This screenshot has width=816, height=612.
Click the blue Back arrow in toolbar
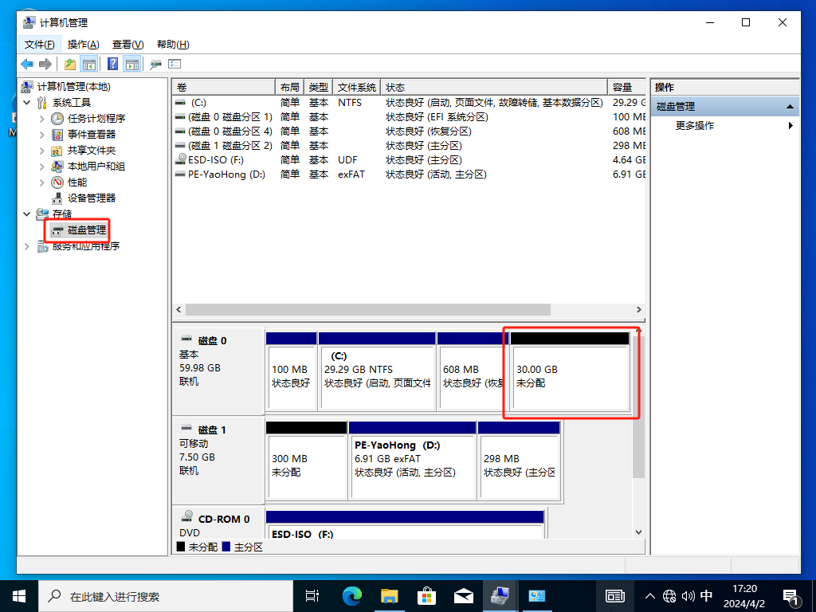coord(27,65)
